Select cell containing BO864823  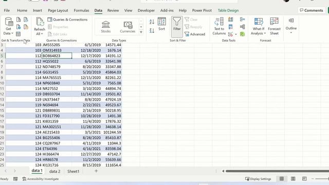(57, 56)
